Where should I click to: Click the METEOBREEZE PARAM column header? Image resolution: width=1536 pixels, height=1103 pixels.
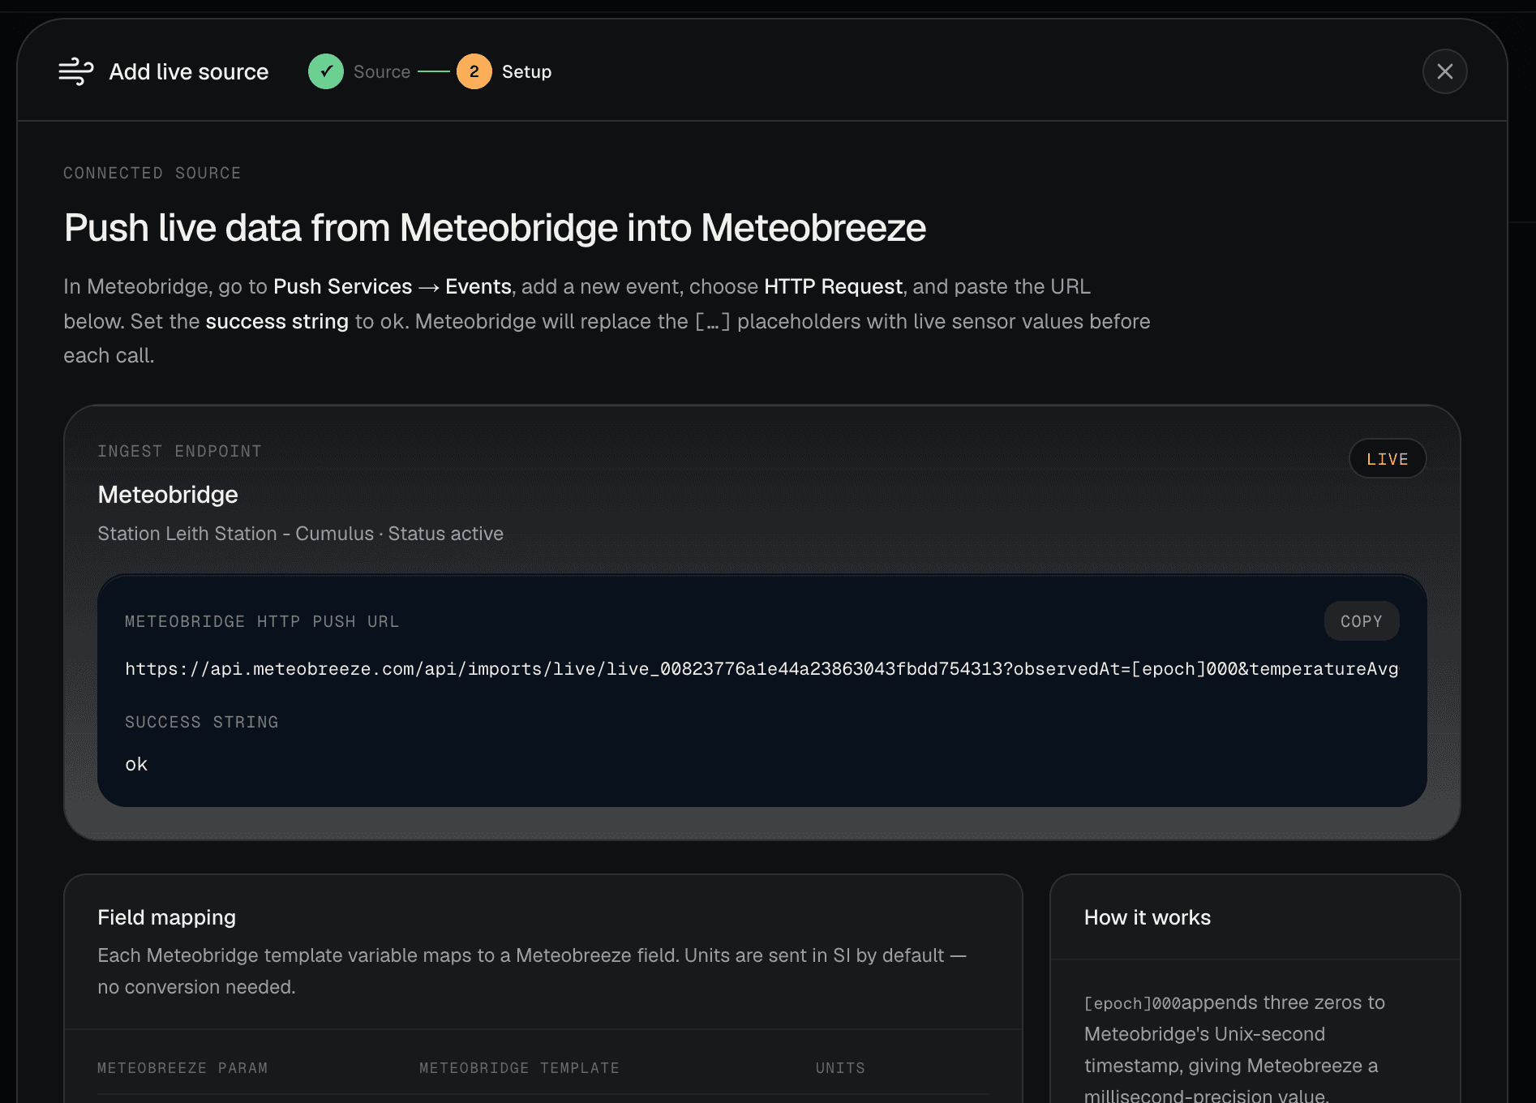pos(182,1068)
